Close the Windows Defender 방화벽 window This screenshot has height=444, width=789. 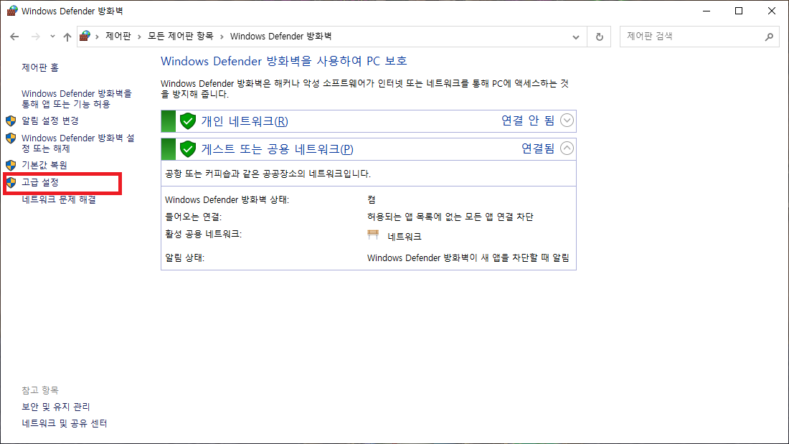click(x=771, y=11)
